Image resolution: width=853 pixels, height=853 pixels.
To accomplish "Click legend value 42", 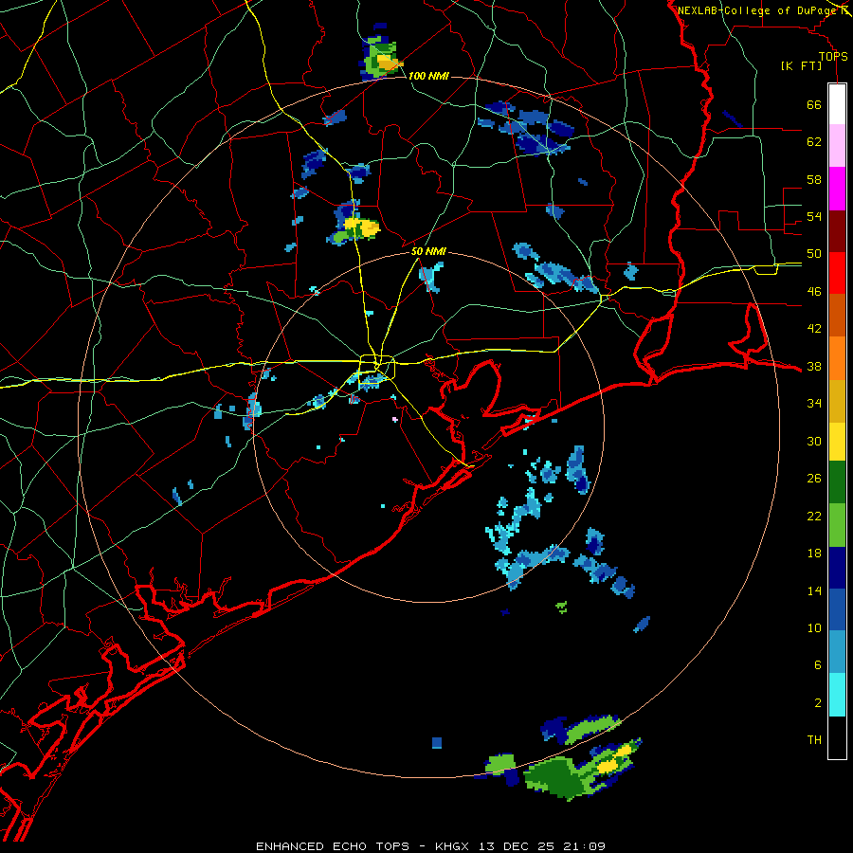I will (814, 329).
